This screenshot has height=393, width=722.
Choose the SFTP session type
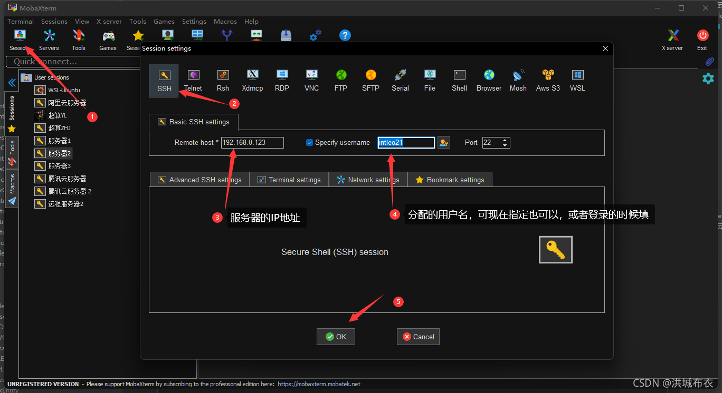[x=370, y=81]
